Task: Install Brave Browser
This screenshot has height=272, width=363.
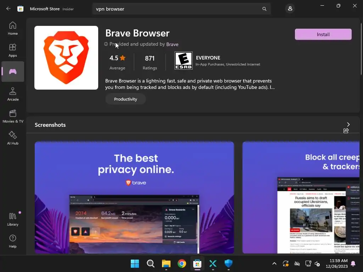Action: (x=323, y=34)
